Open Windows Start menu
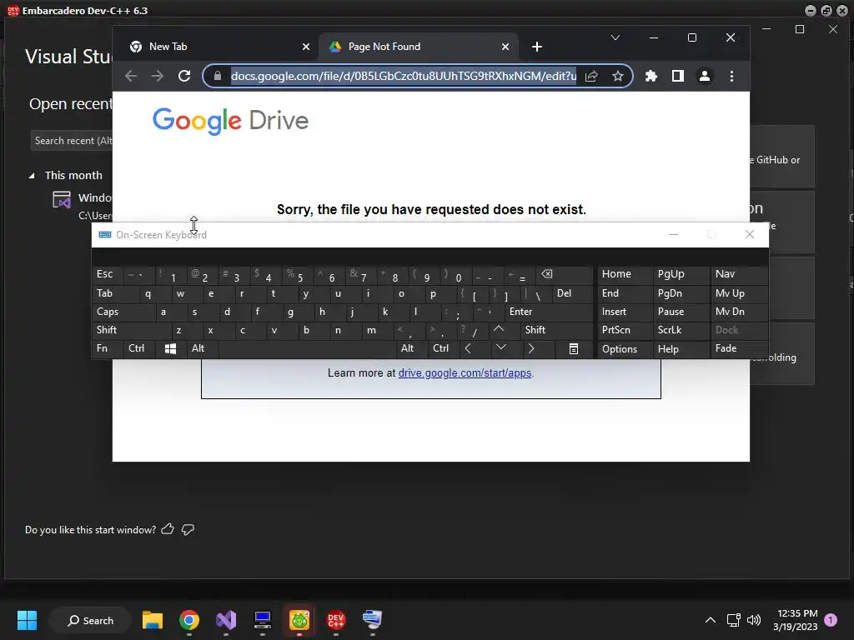This screenshot has width=854, height=640. click(x=27, y=620)
